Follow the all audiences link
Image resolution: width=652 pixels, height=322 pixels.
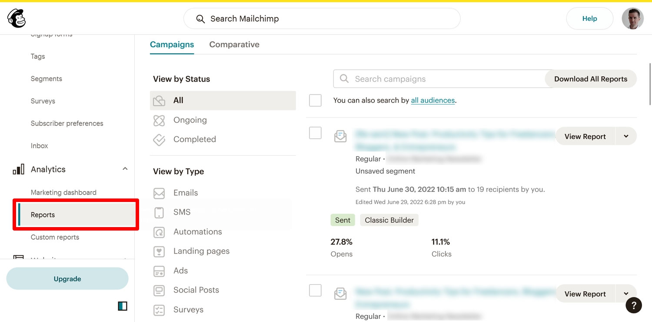[x=433, y=100]
